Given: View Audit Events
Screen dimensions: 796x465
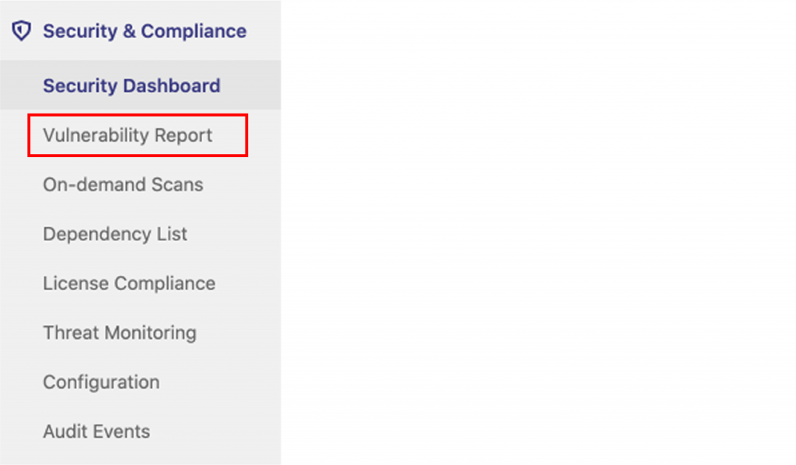Looking at the screenshot, I should (x=96, y=432).
